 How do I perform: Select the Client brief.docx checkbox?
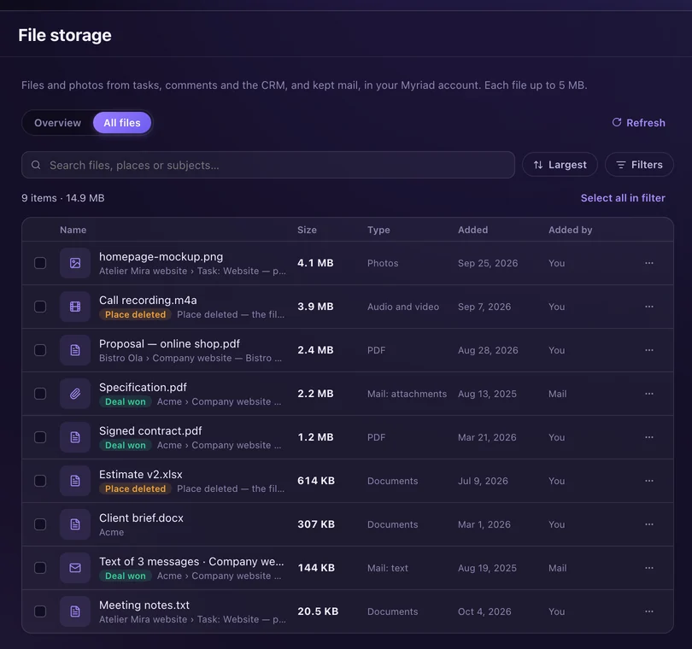coord(40,524)
